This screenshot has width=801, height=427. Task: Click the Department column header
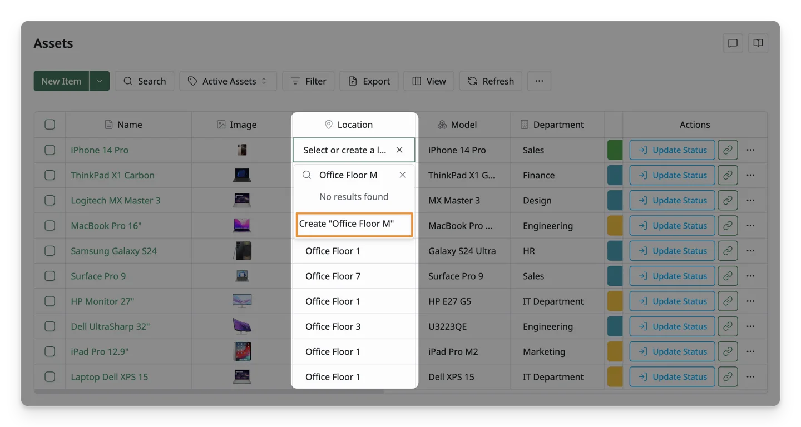557,125
